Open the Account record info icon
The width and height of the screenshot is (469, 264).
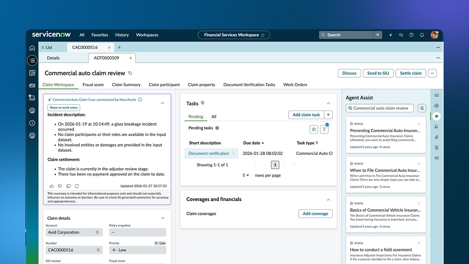tap(97, 232)
